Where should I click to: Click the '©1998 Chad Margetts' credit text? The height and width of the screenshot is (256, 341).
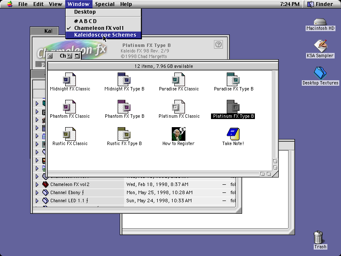(x=144, y=56)
